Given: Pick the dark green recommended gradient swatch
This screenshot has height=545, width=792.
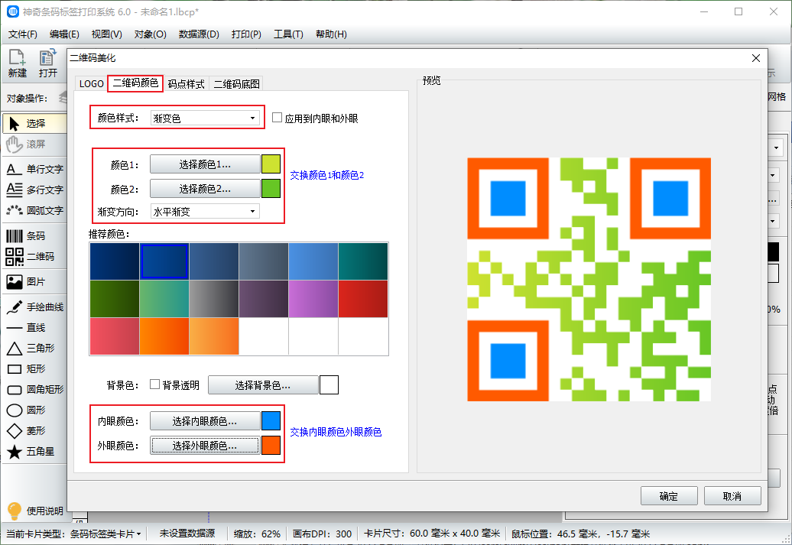Looking at the screenshot, I should (x=115, y=299).
